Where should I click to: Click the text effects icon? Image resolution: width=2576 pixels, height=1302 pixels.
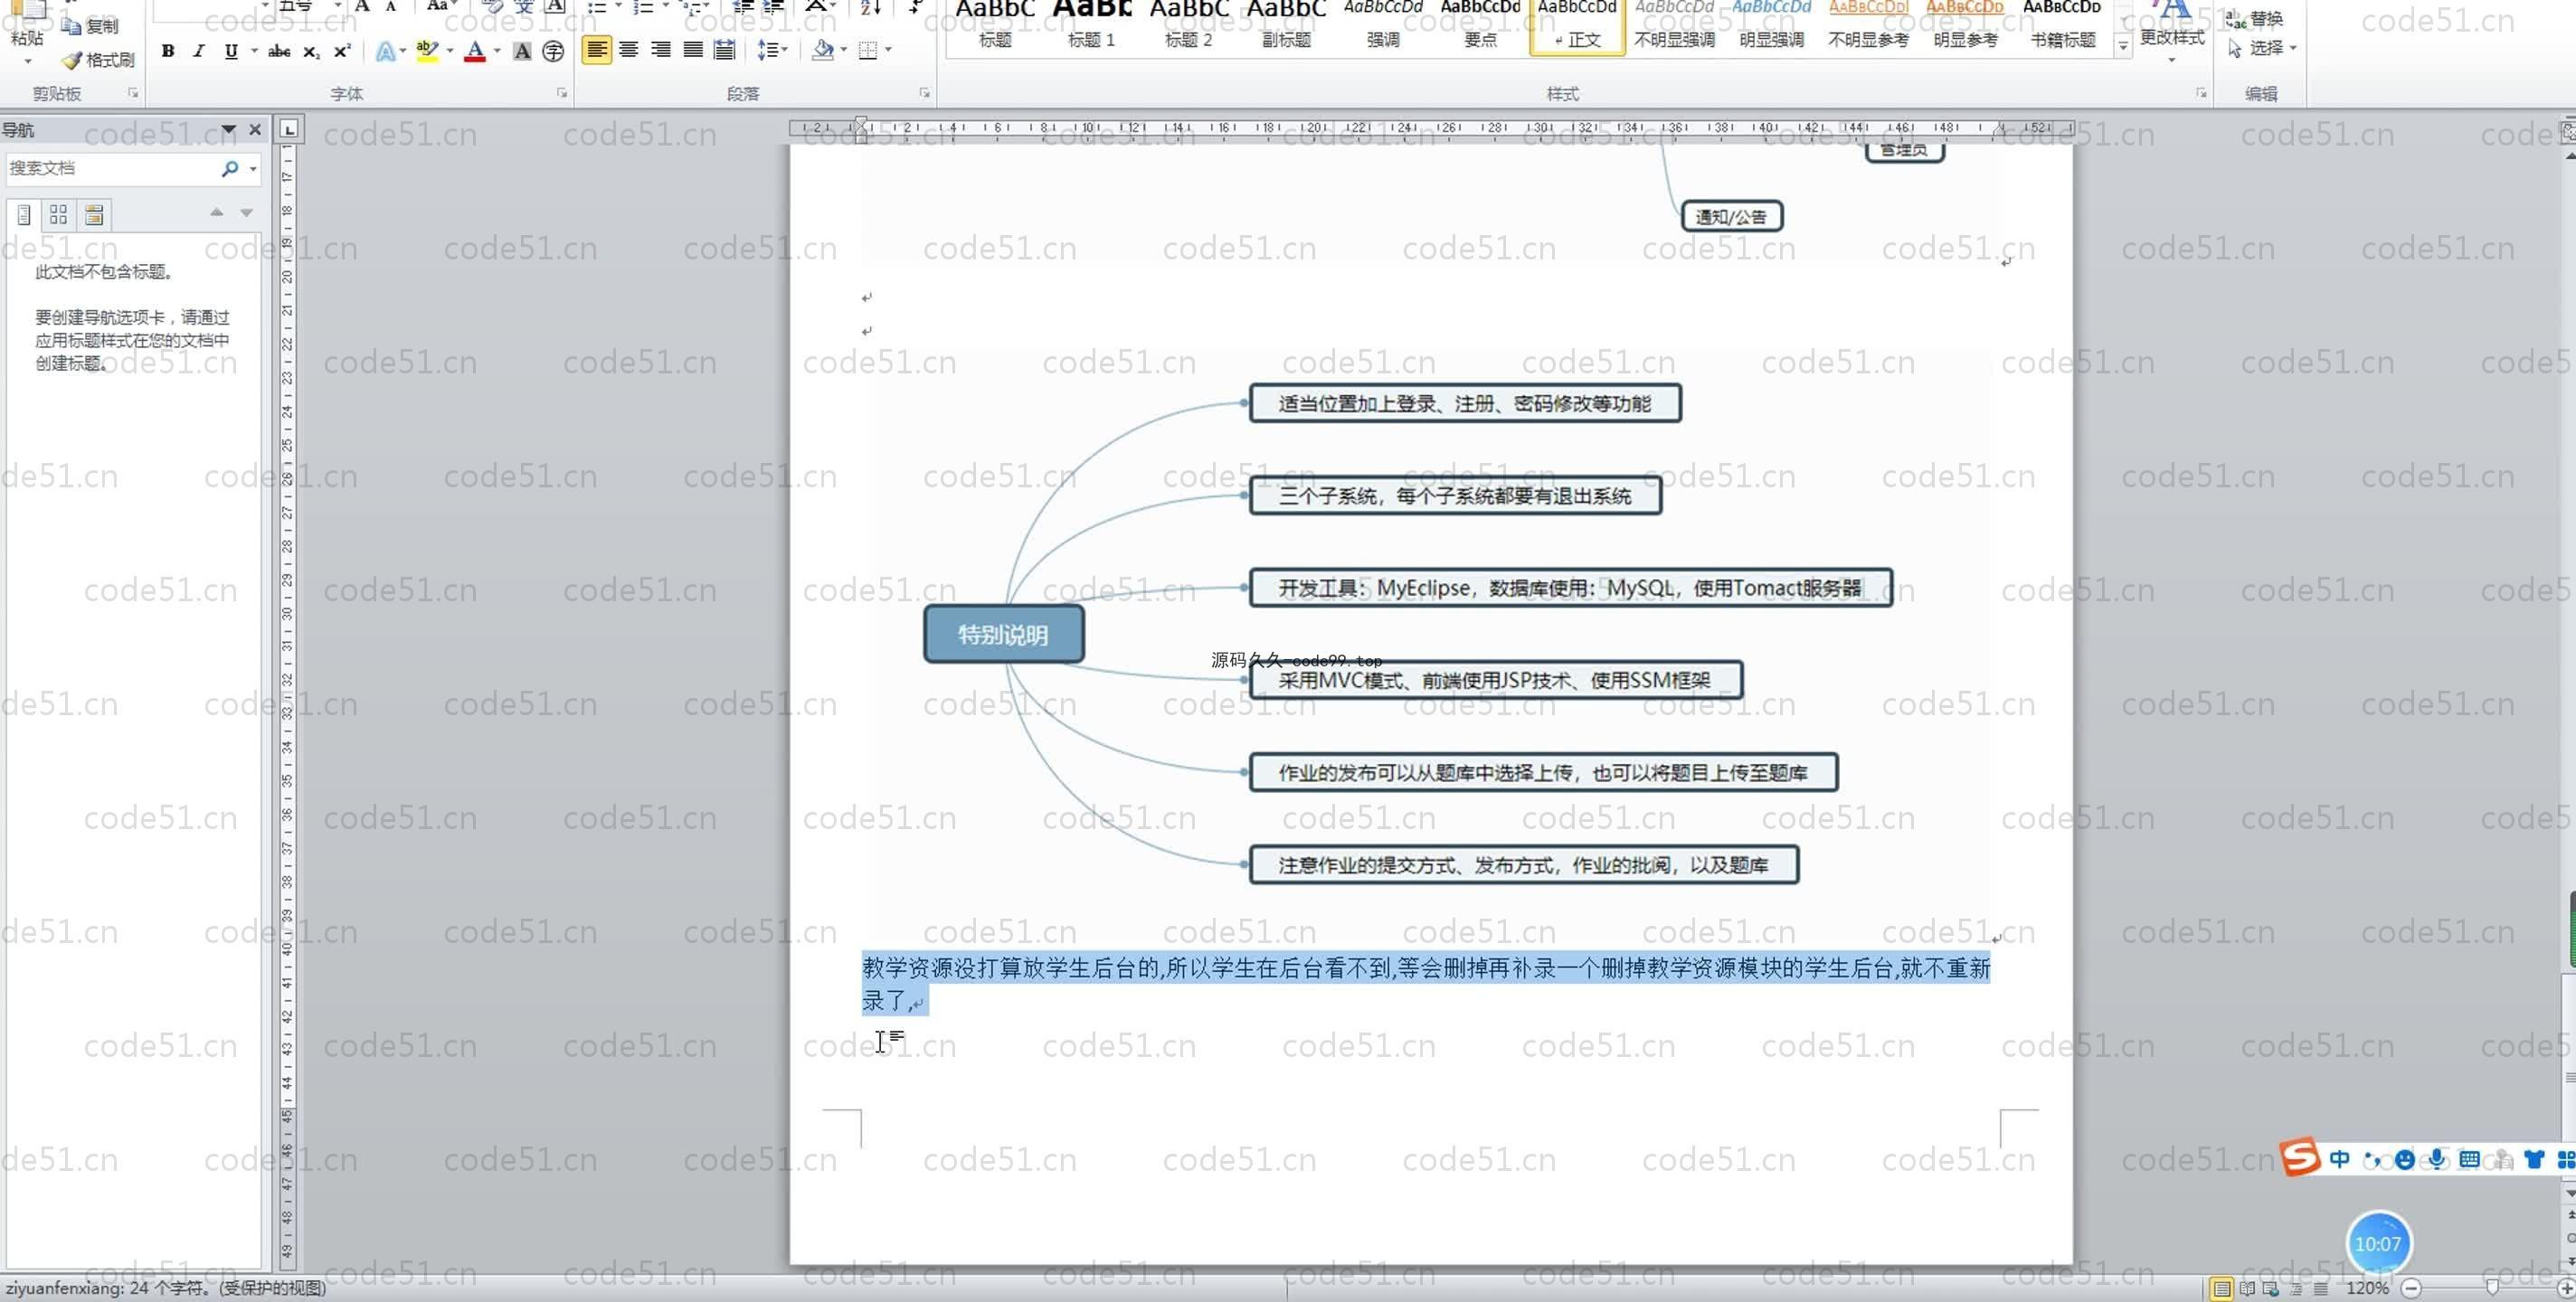[x=385, y=50]
